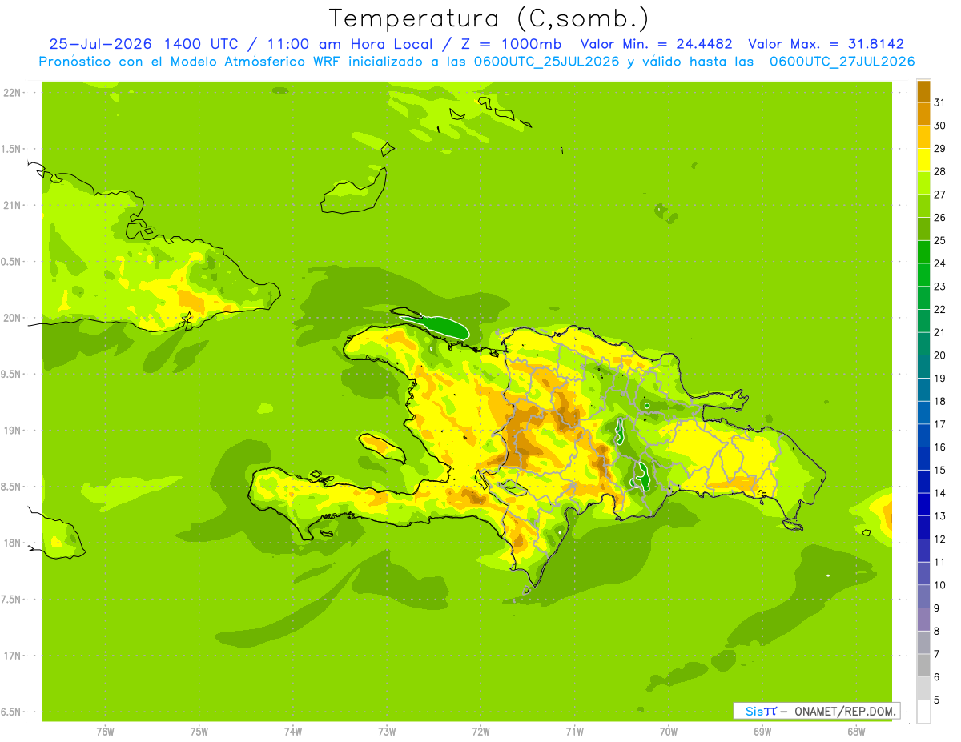Click the 68W longitude label
Viewport: 961px width, 742px height.
tap(856, 732)
